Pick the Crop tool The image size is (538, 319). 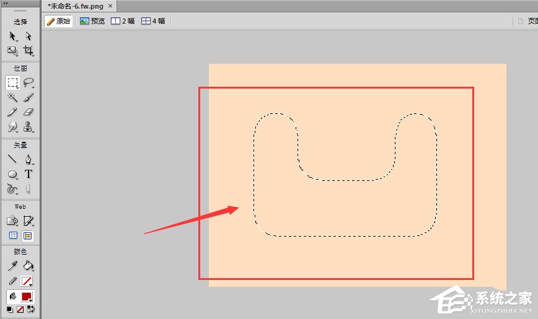(29, 51)
